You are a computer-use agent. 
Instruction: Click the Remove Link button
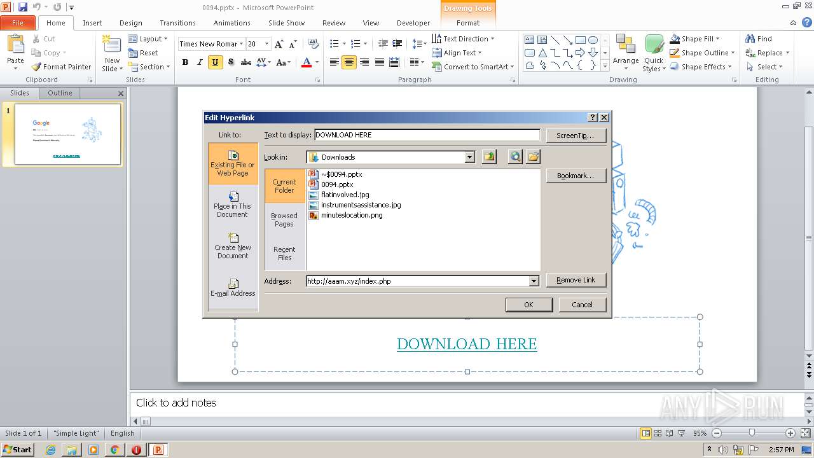pos(576,280)
